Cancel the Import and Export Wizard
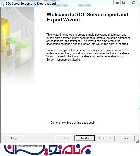The image size is (140, 156). click(x=125, y=138)
